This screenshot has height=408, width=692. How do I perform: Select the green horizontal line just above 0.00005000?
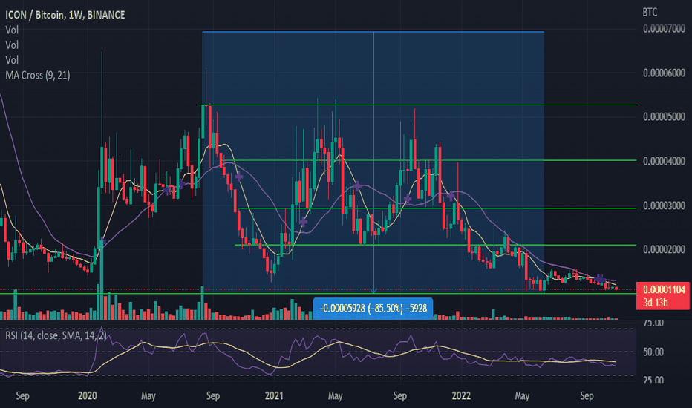(417, 105)
